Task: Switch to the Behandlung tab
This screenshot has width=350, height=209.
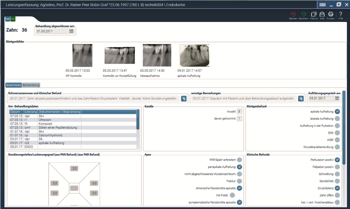Action: point(31,85)
